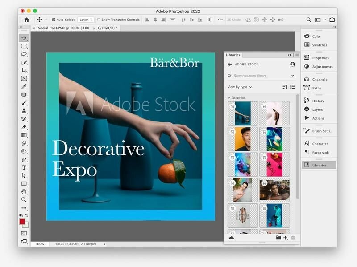Click the red foreground color swatch

click(x=22, y=222)
